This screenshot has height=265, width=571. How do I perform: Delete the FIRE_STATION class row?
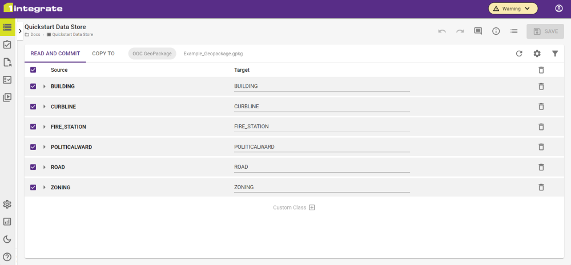541,127
